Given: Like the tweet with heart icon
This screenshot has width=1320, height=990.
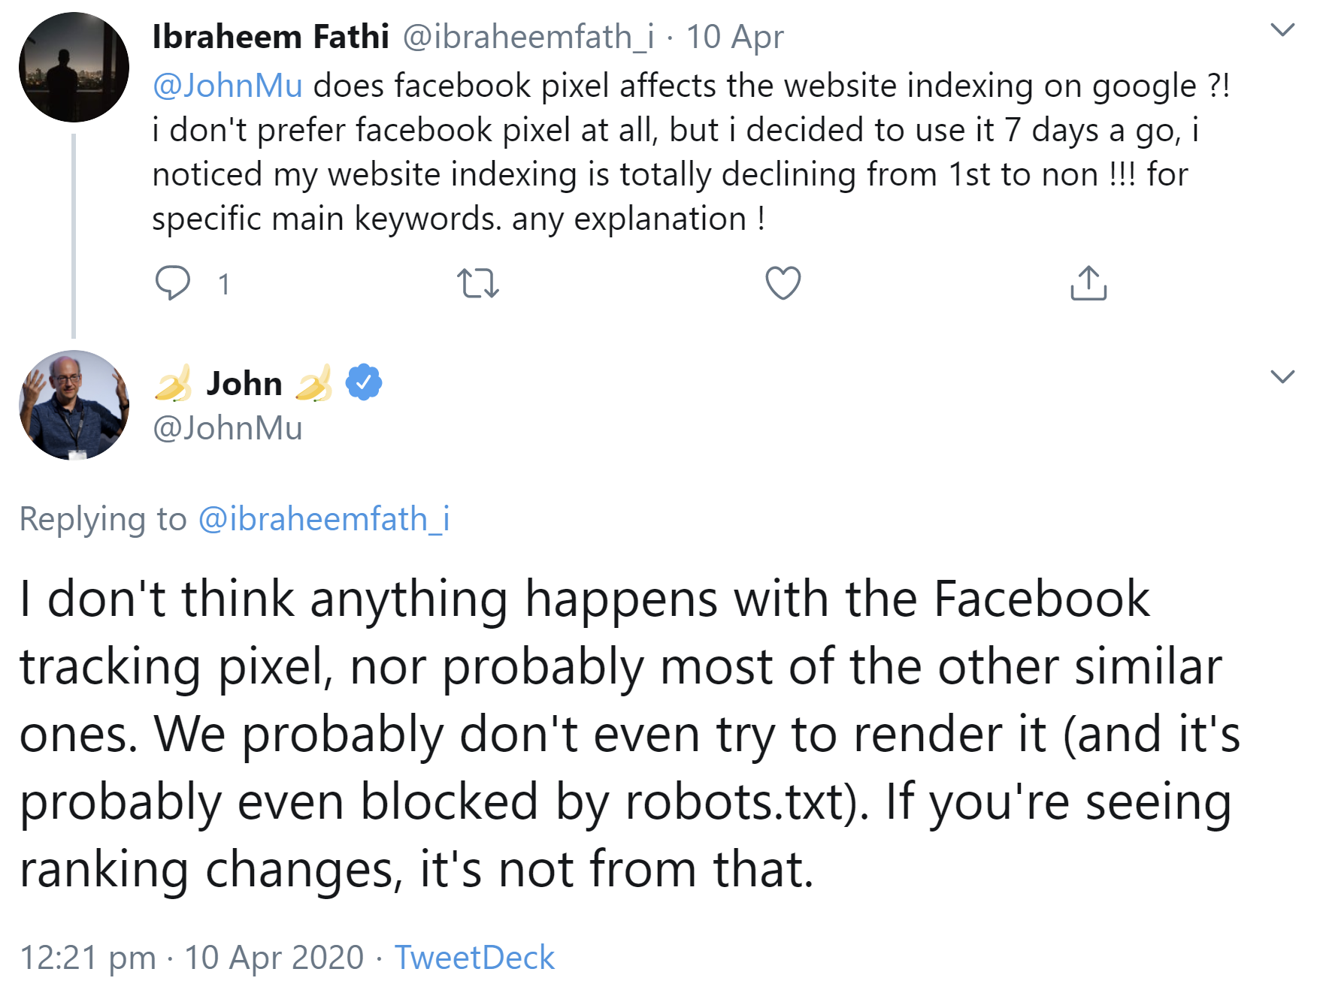Looking at the screenshot, I should pyautogui.click(x=783, y=283).
